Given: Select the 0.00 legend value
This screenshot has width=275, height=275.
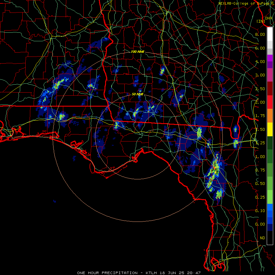Looking at the screenshot, I should click(x=260, y=224).
